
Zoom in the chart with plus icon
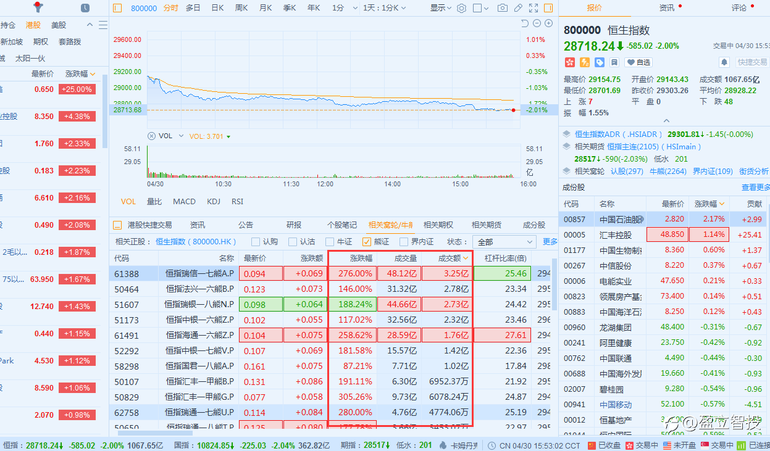tap(549, 23)
